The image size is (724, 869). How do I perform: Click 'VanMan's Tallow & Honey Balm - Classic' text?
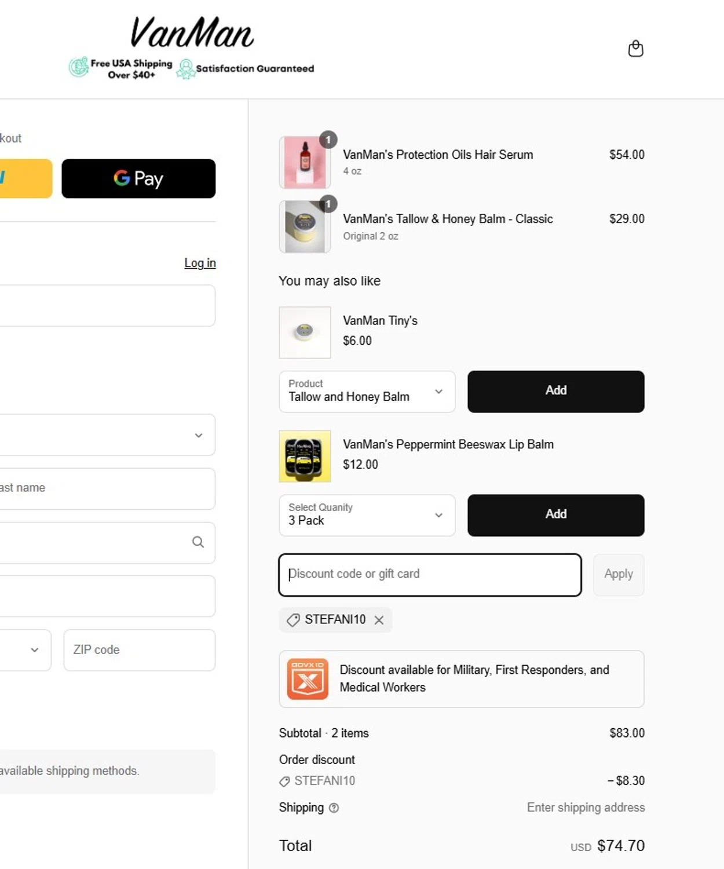coord(448,219)
